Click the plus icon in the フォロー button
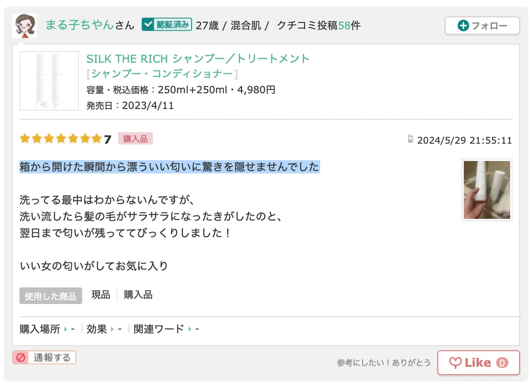Screen dimensions: 532x384 click(463, 26)
